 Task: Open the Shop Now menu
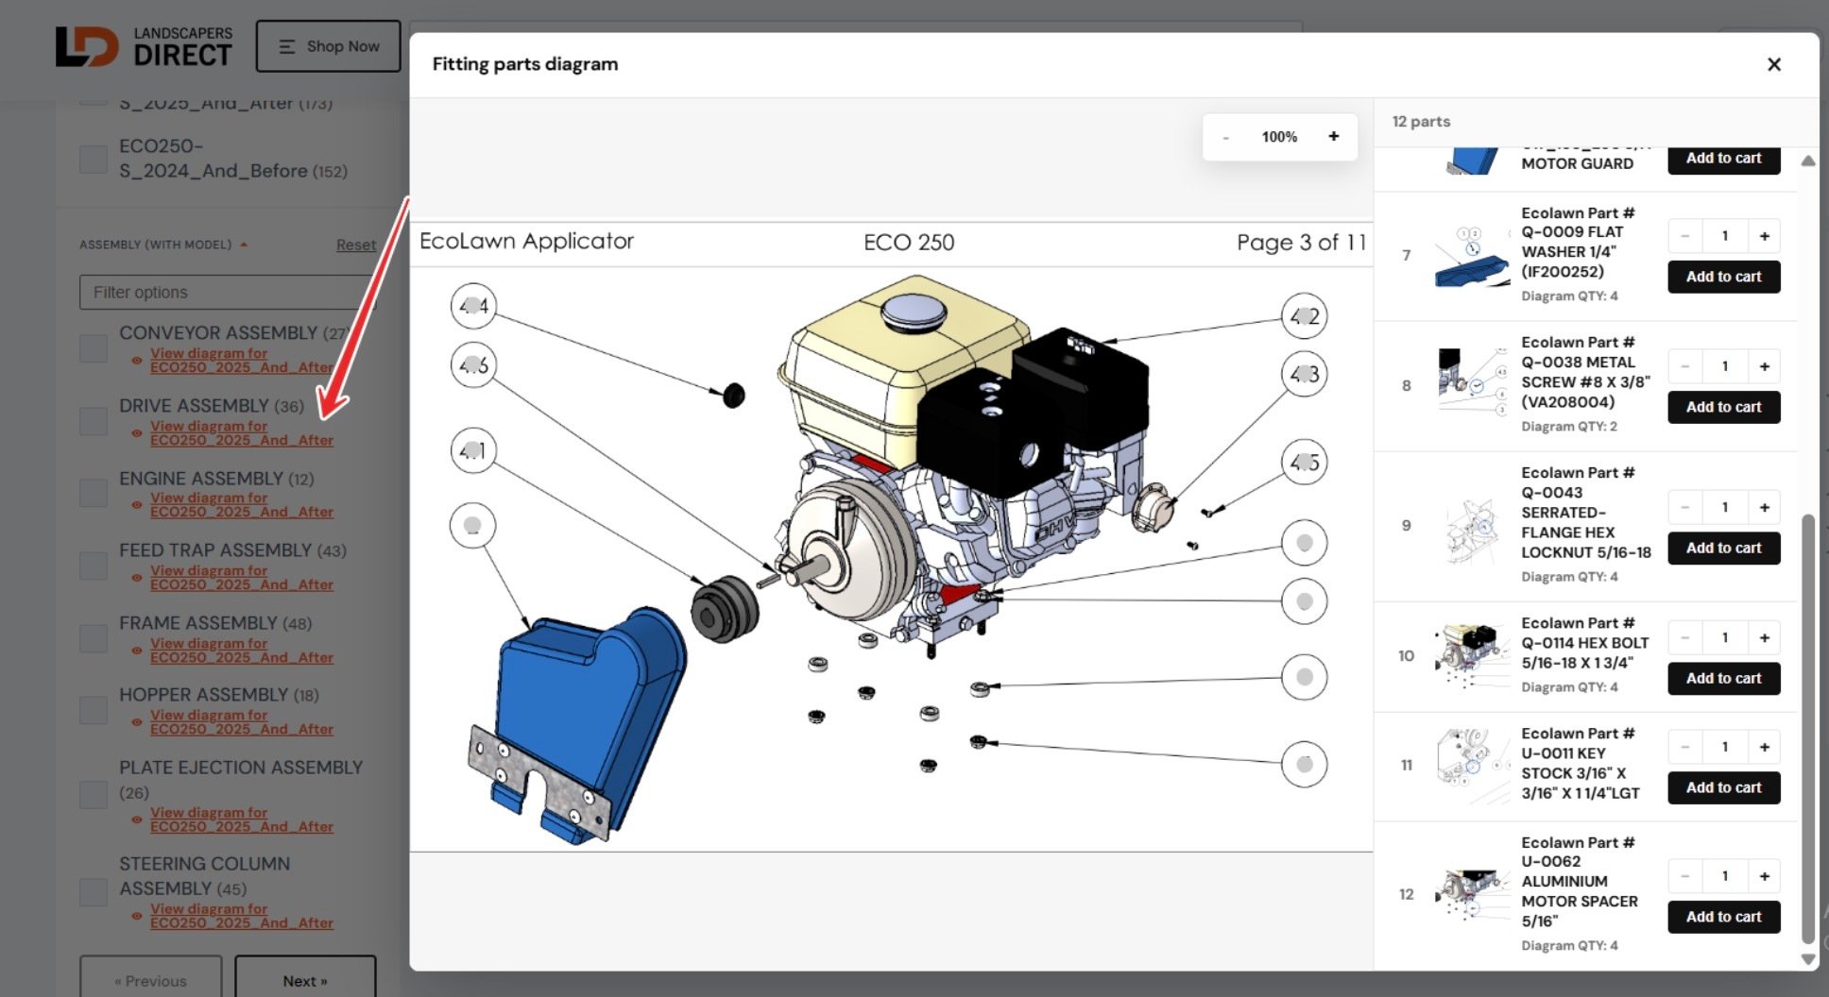(x=329, y=46)
